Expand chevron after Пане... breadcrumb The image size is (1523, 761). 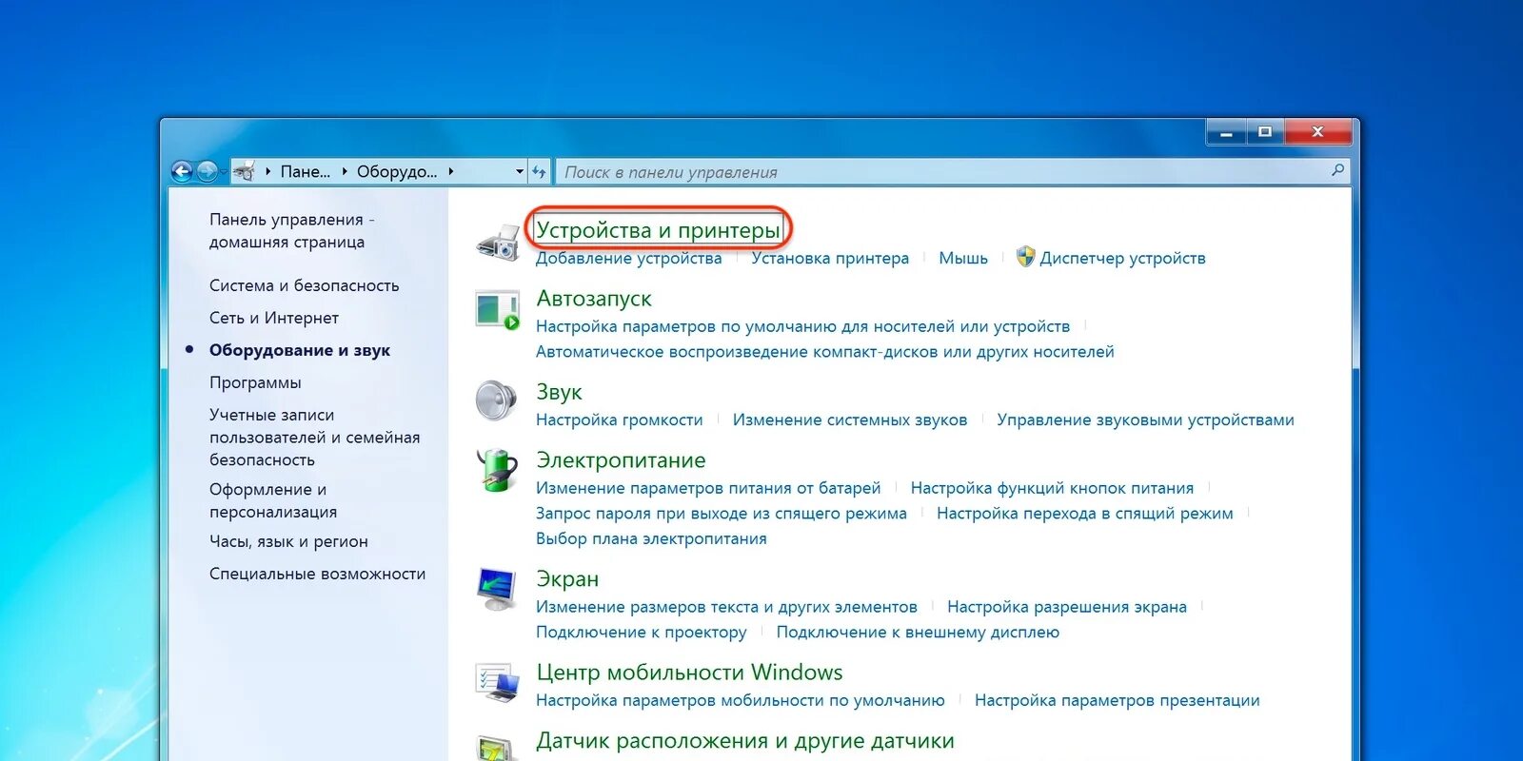coord(344,172)
